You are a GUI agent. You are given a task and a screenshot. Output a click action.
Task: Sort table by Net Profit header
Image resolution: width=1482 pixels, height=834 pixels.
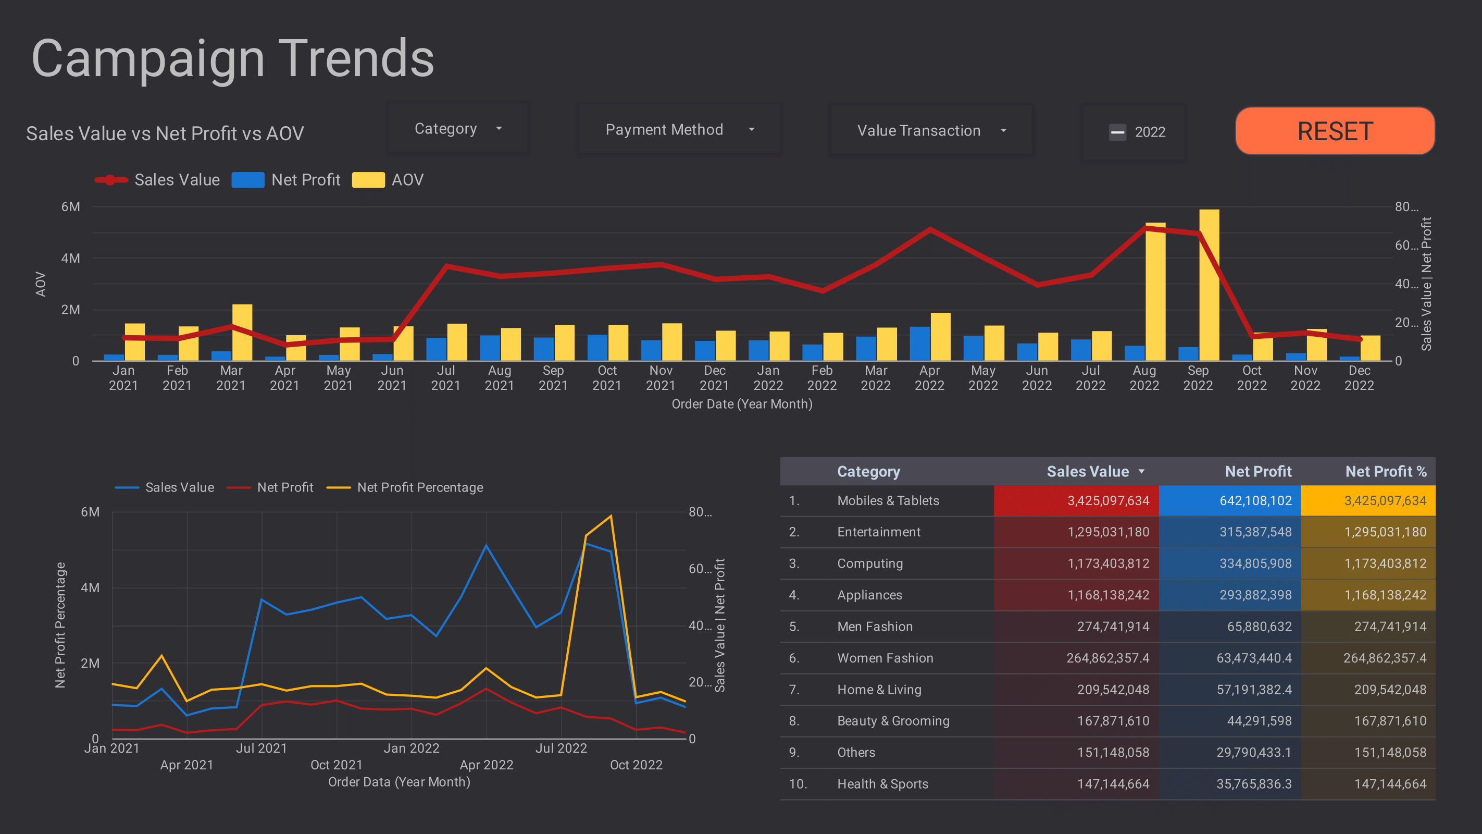[x=1257, y=471]
